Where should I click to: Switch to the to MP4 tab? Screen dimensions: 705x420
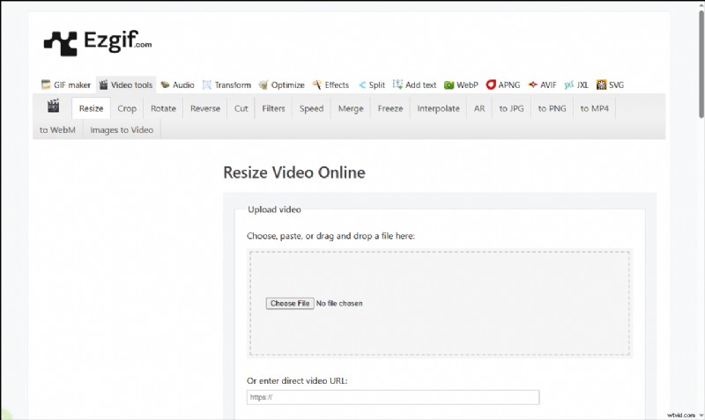pos(594,108)
